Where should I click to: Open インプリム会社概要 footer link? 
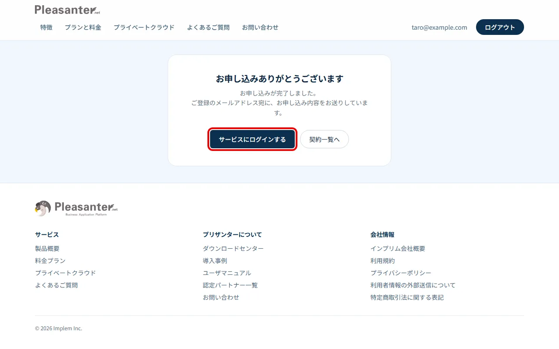point(398,249)
